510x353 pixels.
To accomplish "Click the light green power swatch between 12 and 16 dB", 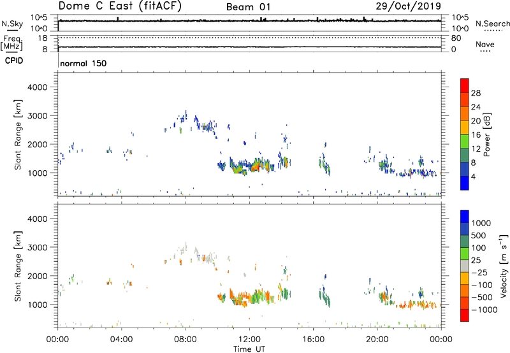I will 465,141.
